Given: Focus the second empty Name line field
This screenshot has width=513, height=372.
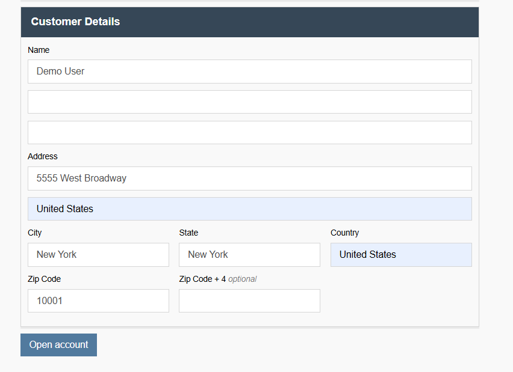Looking at the screenshot, I should pos(250,102).
